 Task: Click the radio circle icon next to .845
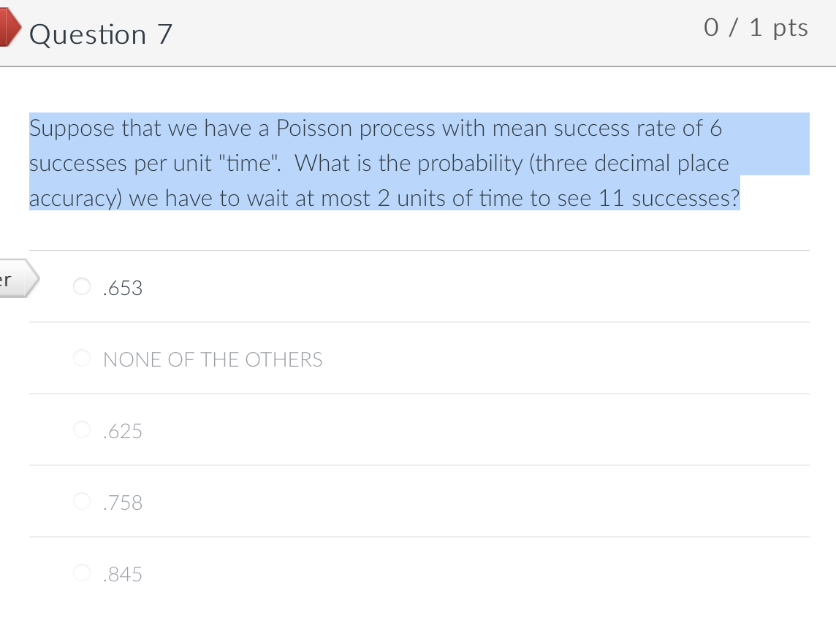[83, 573]
